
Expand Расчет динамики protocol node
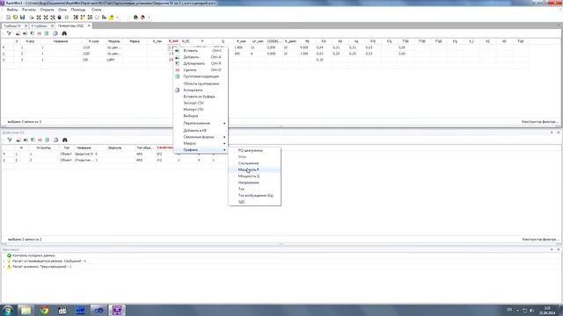[x=4, y=267]
